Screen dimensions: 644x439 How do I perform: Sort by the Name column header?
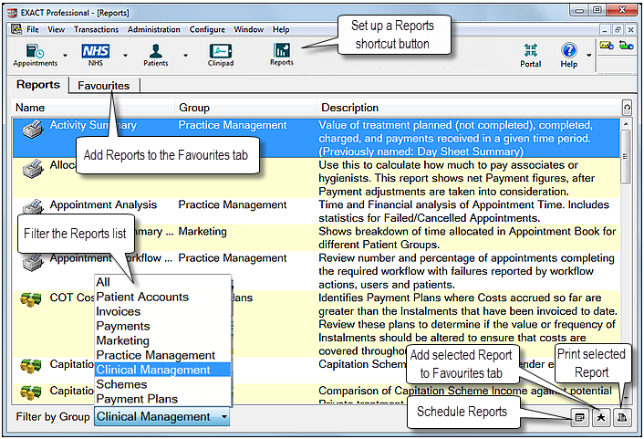coord(93,108)
